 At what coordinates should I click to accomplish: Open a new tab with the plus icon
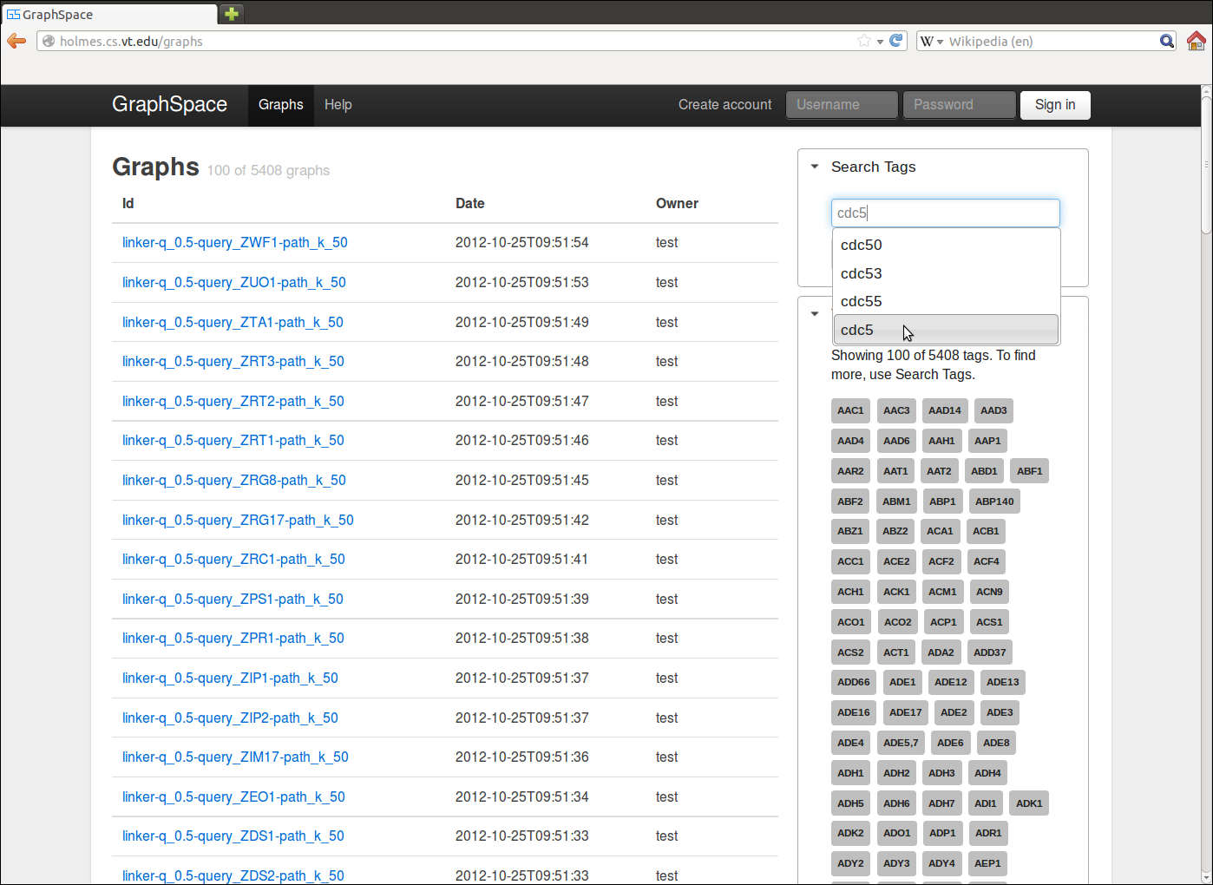[x=232, y=14]
